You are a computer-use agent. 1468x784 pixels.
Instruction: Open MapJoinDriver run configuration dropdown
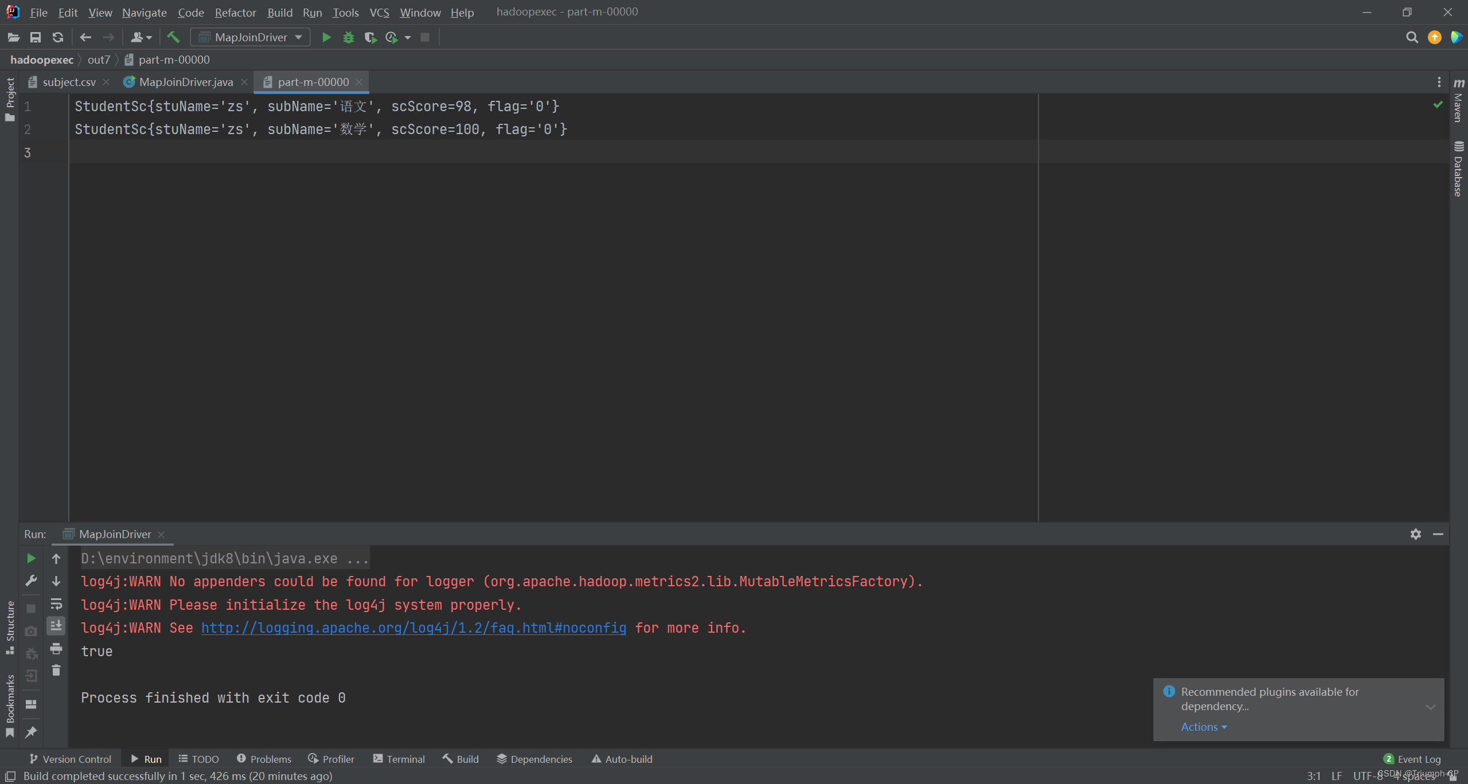(x=251, y=37)
